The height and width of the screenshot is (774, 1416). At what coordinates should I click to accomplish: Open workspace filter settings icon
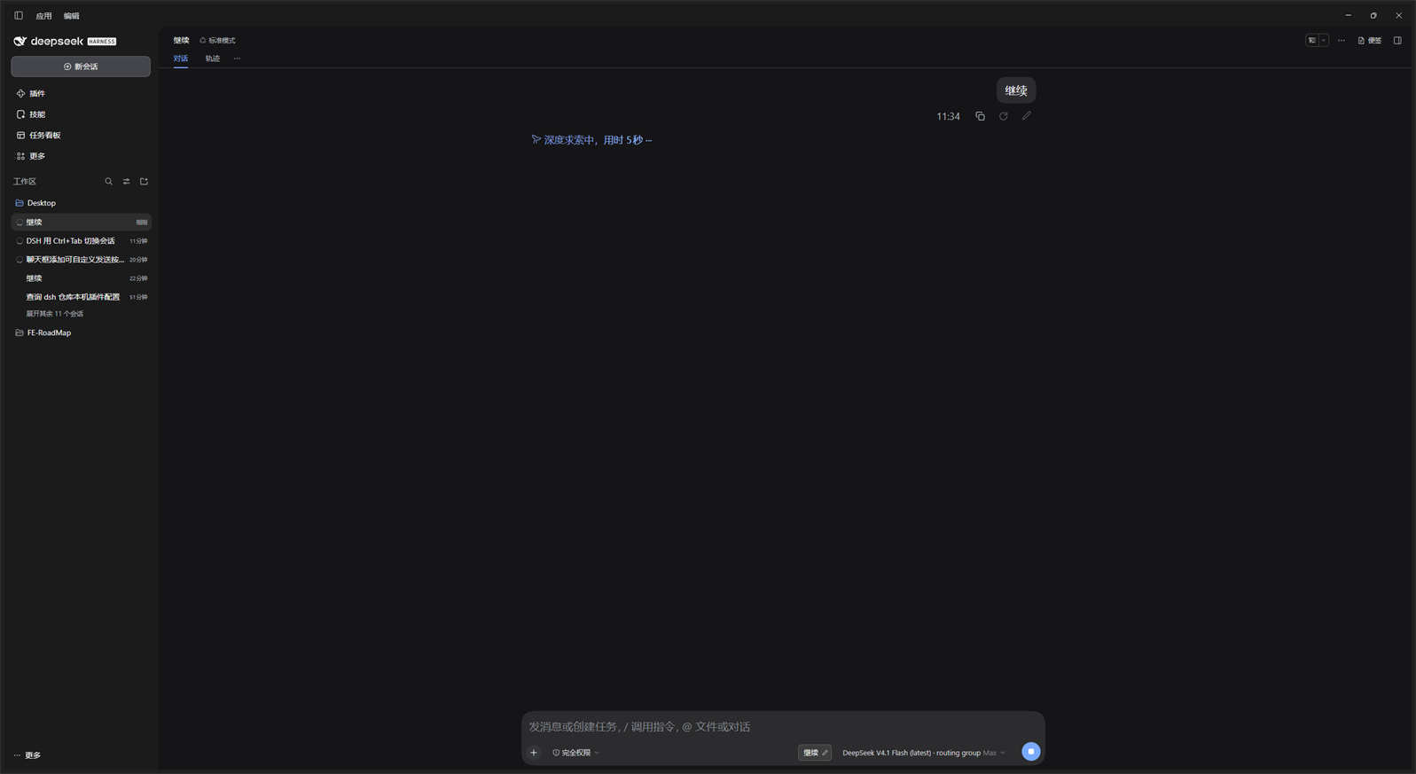point(127,182)
